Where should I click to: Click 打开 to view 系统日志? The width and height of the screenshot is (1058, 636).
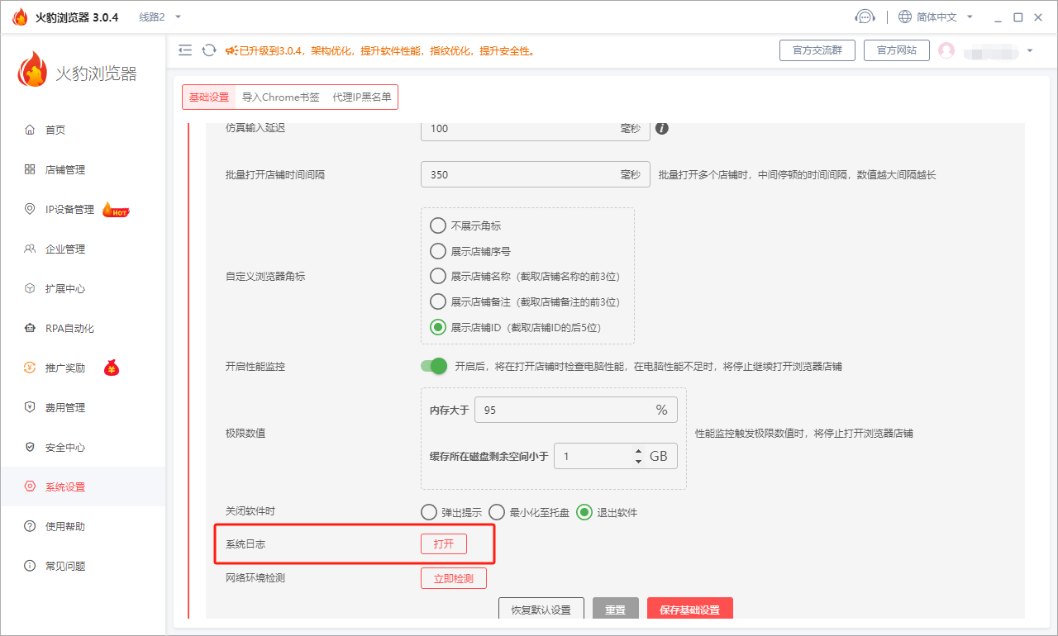444,543
